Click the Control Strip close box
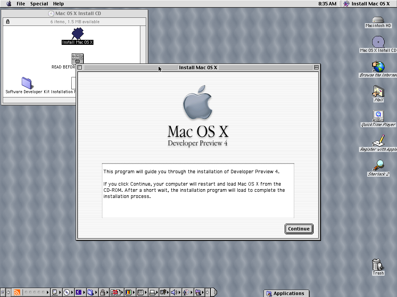The image size is (397, 297). (x=3, y=292)
